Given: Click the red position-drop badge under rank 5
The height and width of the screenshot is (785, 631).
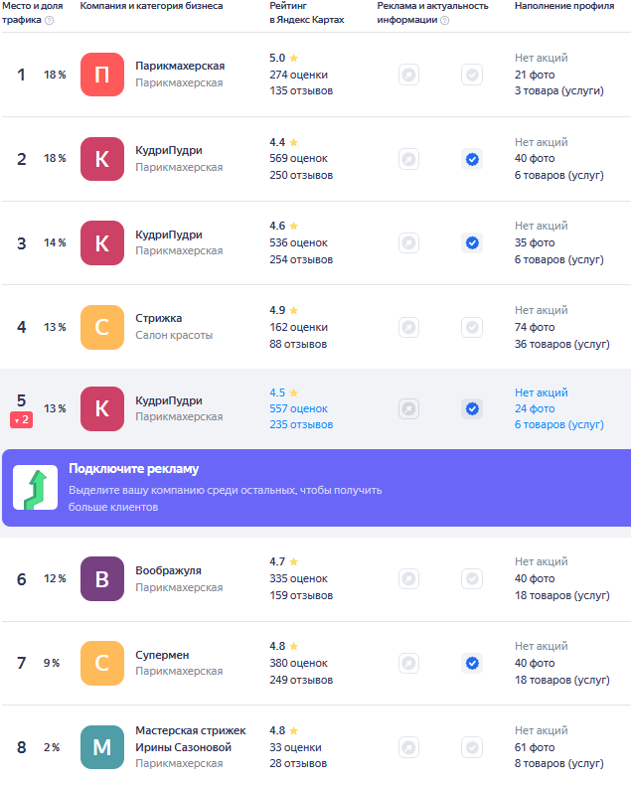Looking at the screenshot, I should (x=22, y=420).
